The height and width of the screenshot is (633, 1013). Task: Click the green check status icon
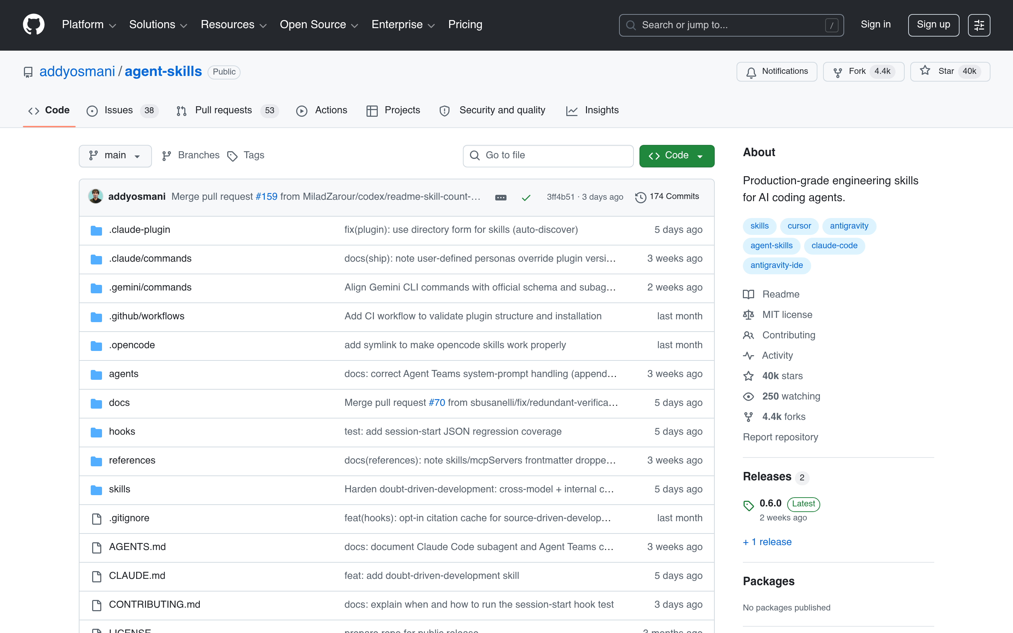(526, 197)
